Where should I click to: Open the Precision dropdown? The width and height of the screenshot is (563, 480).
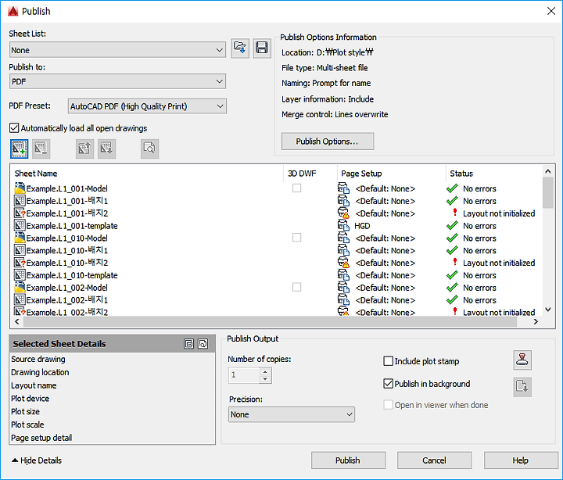tap(292, 414)
